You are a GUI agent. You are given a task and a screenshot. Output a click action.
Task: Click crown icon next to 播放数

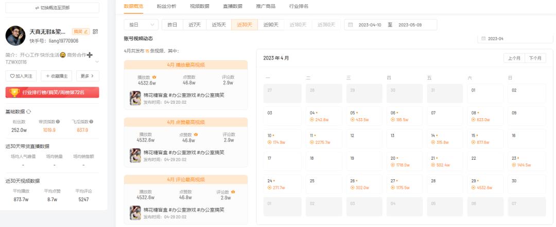coord(154,77)
